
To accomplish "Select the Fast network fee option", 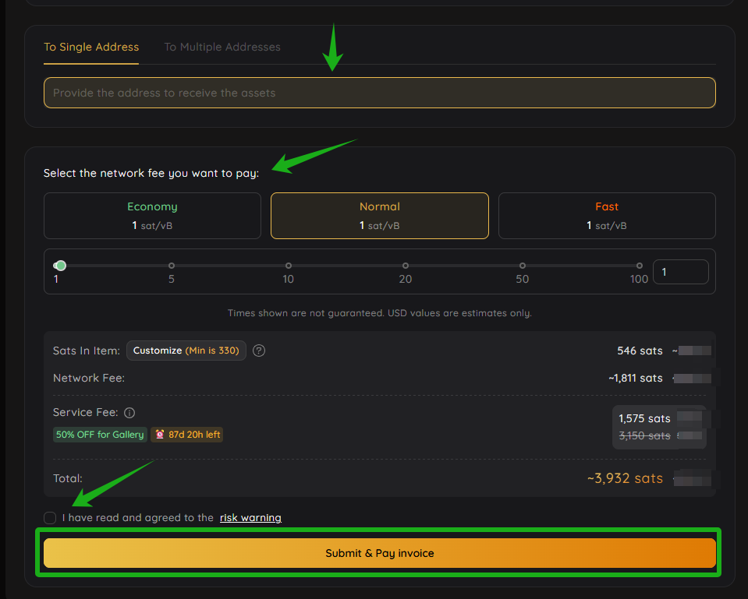I will (x=607, y=216).
